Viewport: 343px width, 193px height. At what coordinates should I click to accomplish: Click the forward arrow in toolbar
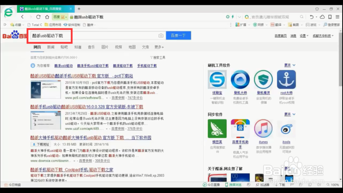click(31, 17)
